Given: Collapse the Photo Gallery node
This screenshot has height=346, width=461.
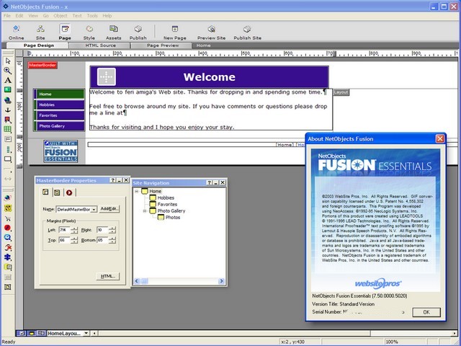Looking at the screenshot, I should (145, 211).
